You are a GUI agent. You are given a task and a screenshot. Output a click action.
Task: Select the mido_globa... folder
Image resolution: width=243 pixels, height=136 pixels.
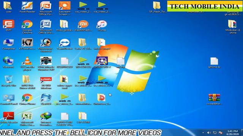[64, 24]
